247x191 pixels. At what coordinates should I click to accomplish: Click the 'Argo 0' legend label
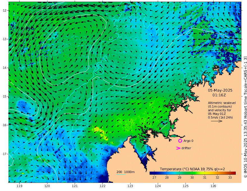(188, 141)
